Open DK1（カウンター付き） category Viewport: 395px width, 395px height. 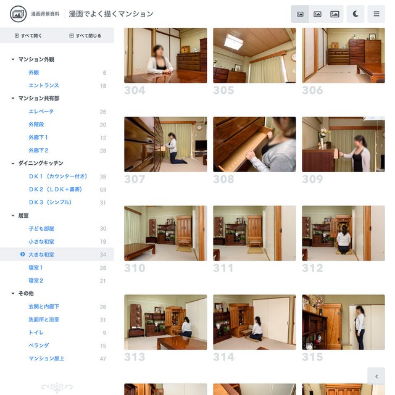58,177
